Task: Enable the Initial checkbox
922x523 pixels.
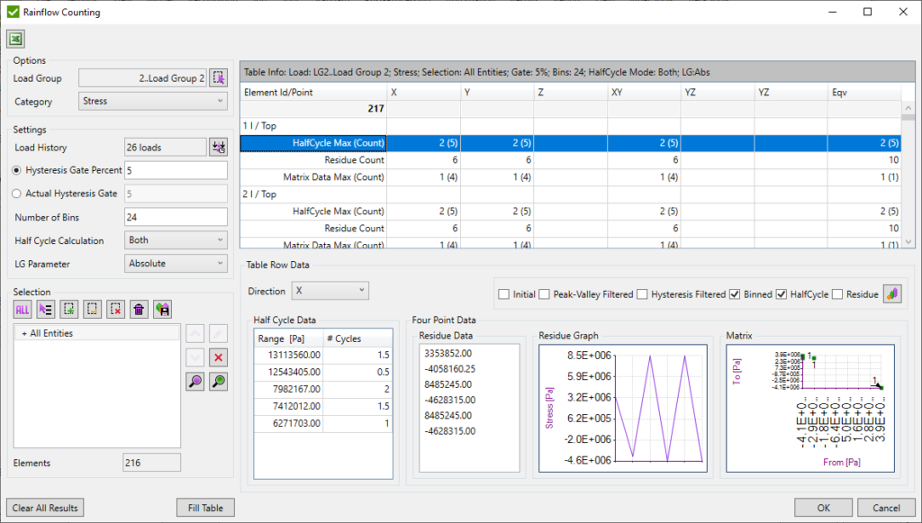Action: click(x=502, y=293)
